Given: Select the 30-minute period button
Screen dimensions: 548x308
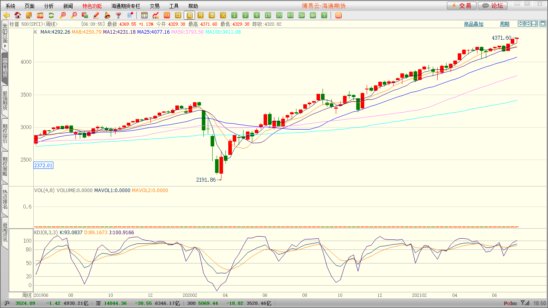Looking at the screenshot, I should (x=279, y=15).
